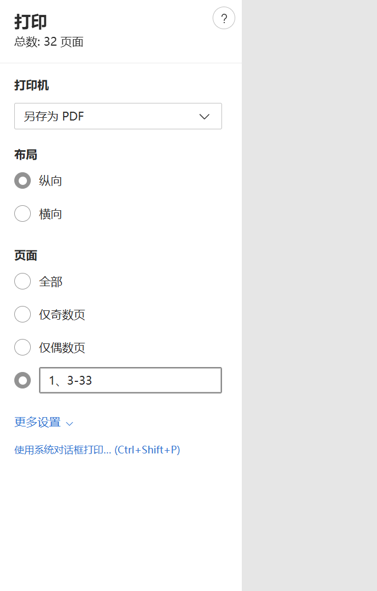Select the 纵向 portrait layout radio button
Image resolution: width=377 pixels, height=591 pixels.
tap(23, 180)
